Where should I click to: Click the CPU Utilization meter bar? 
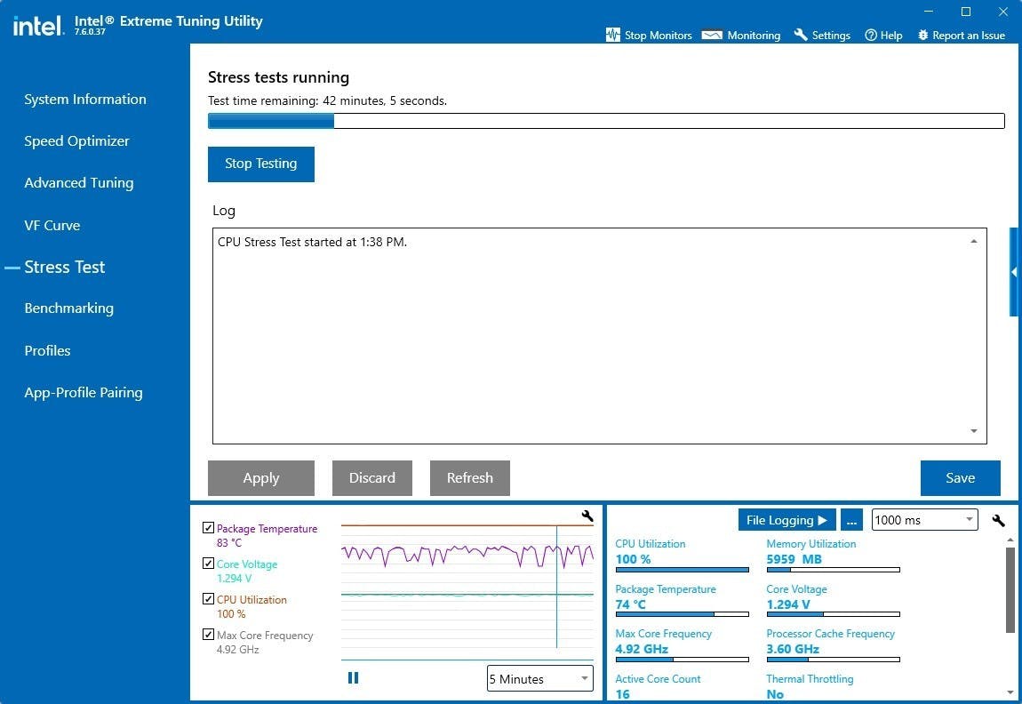(x=683, y=570)
